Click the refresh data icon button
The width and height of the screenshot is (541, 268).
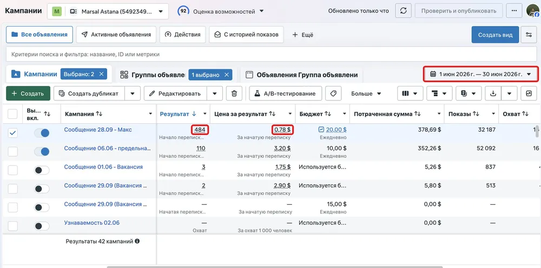pyautogui.click(x=403, y=11)
